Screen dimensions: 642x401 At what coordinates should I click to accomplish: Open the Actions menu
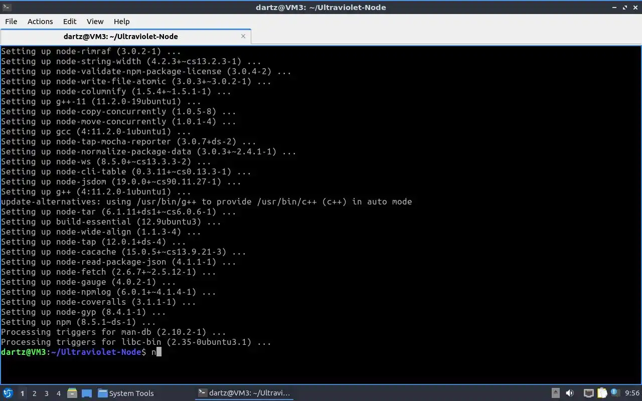coord(40,21)
